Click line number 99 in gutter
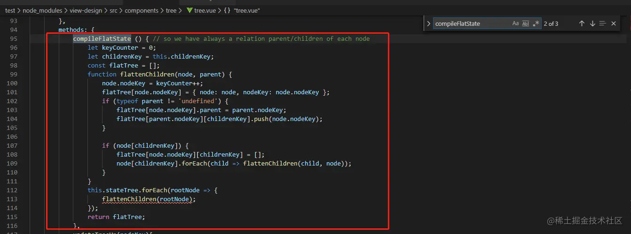The height and width of the screenshot is (234, 631). coord(13,74)
